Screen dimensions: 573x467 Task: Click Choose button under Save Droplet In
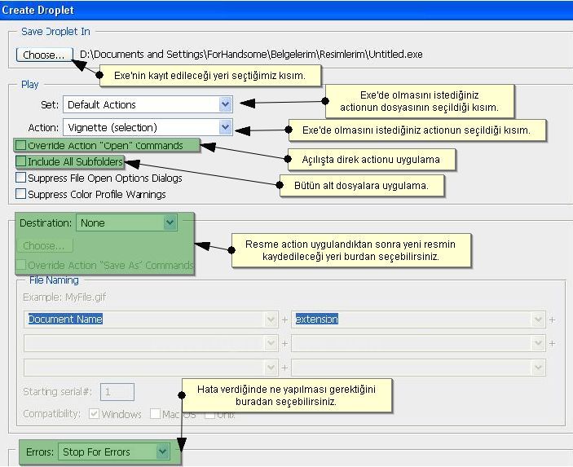click(44, 55)
